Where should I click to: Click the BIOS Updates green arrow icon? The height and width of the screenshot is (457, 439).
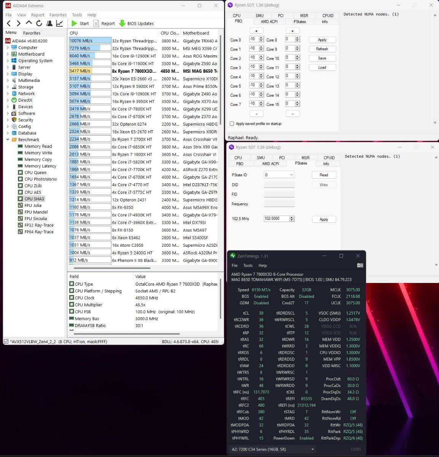tap(122, 24)
